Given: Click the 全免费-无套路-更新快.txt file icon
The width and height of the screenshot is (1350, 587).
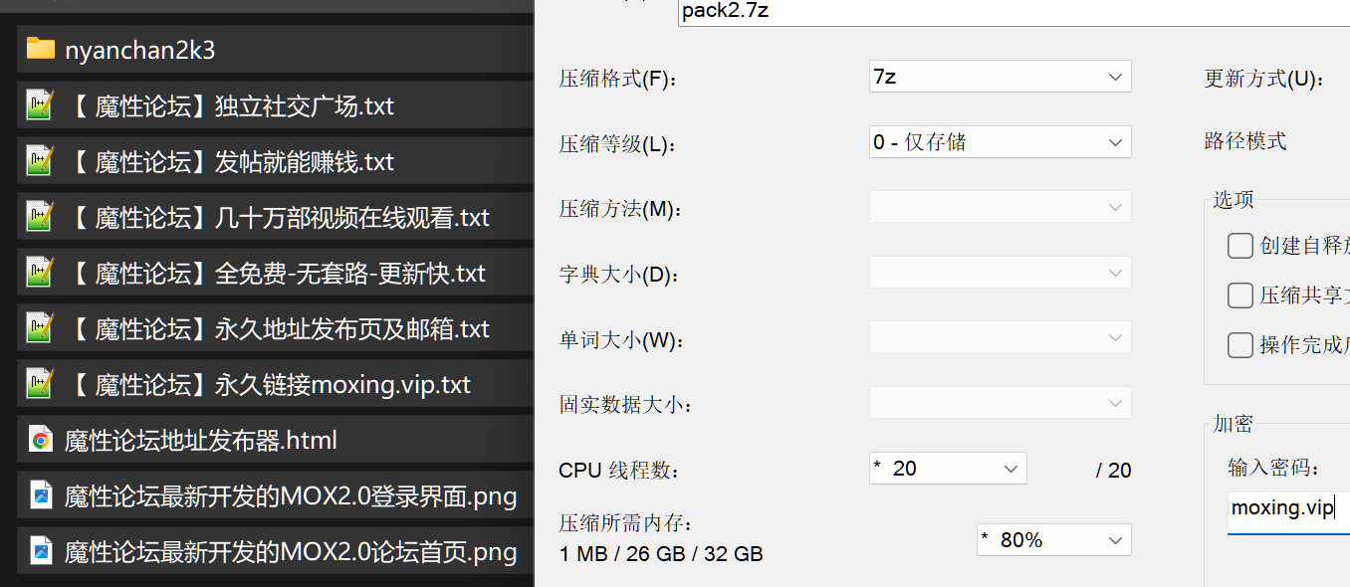Looking at the screenshot, I should [40, 273].
